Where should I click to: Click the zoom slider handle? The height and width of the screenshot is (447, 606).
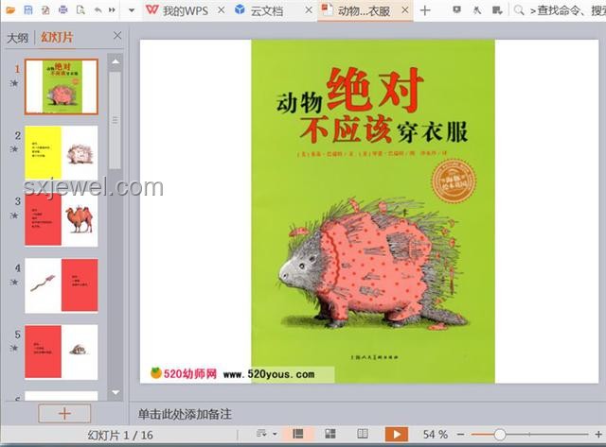click(499, 435)
